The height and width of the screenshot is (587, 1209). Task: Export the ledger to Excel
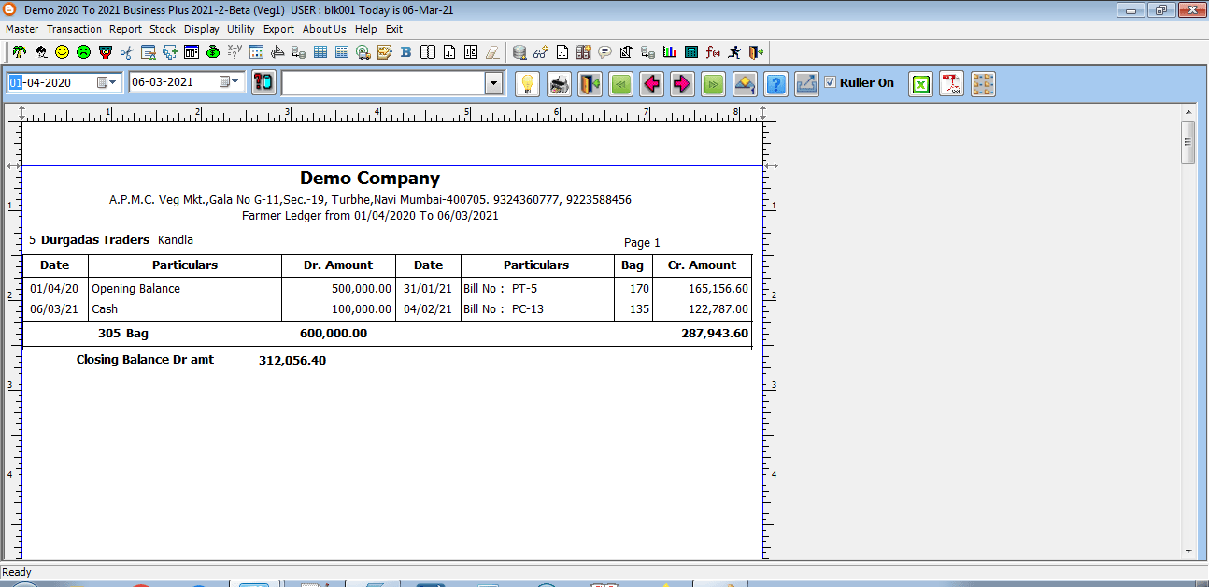[x=921, y=84]
